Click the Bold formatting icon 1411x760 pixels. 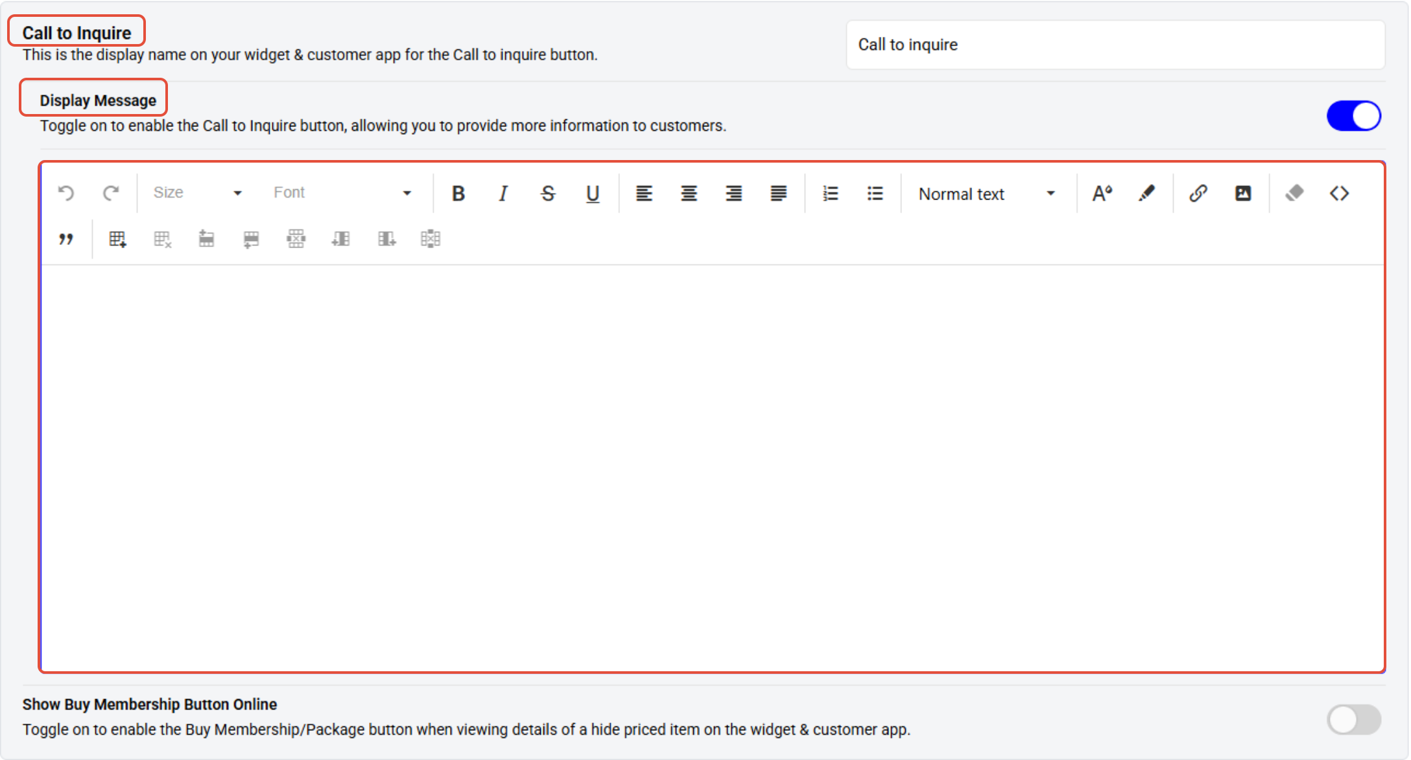point(458,193)
